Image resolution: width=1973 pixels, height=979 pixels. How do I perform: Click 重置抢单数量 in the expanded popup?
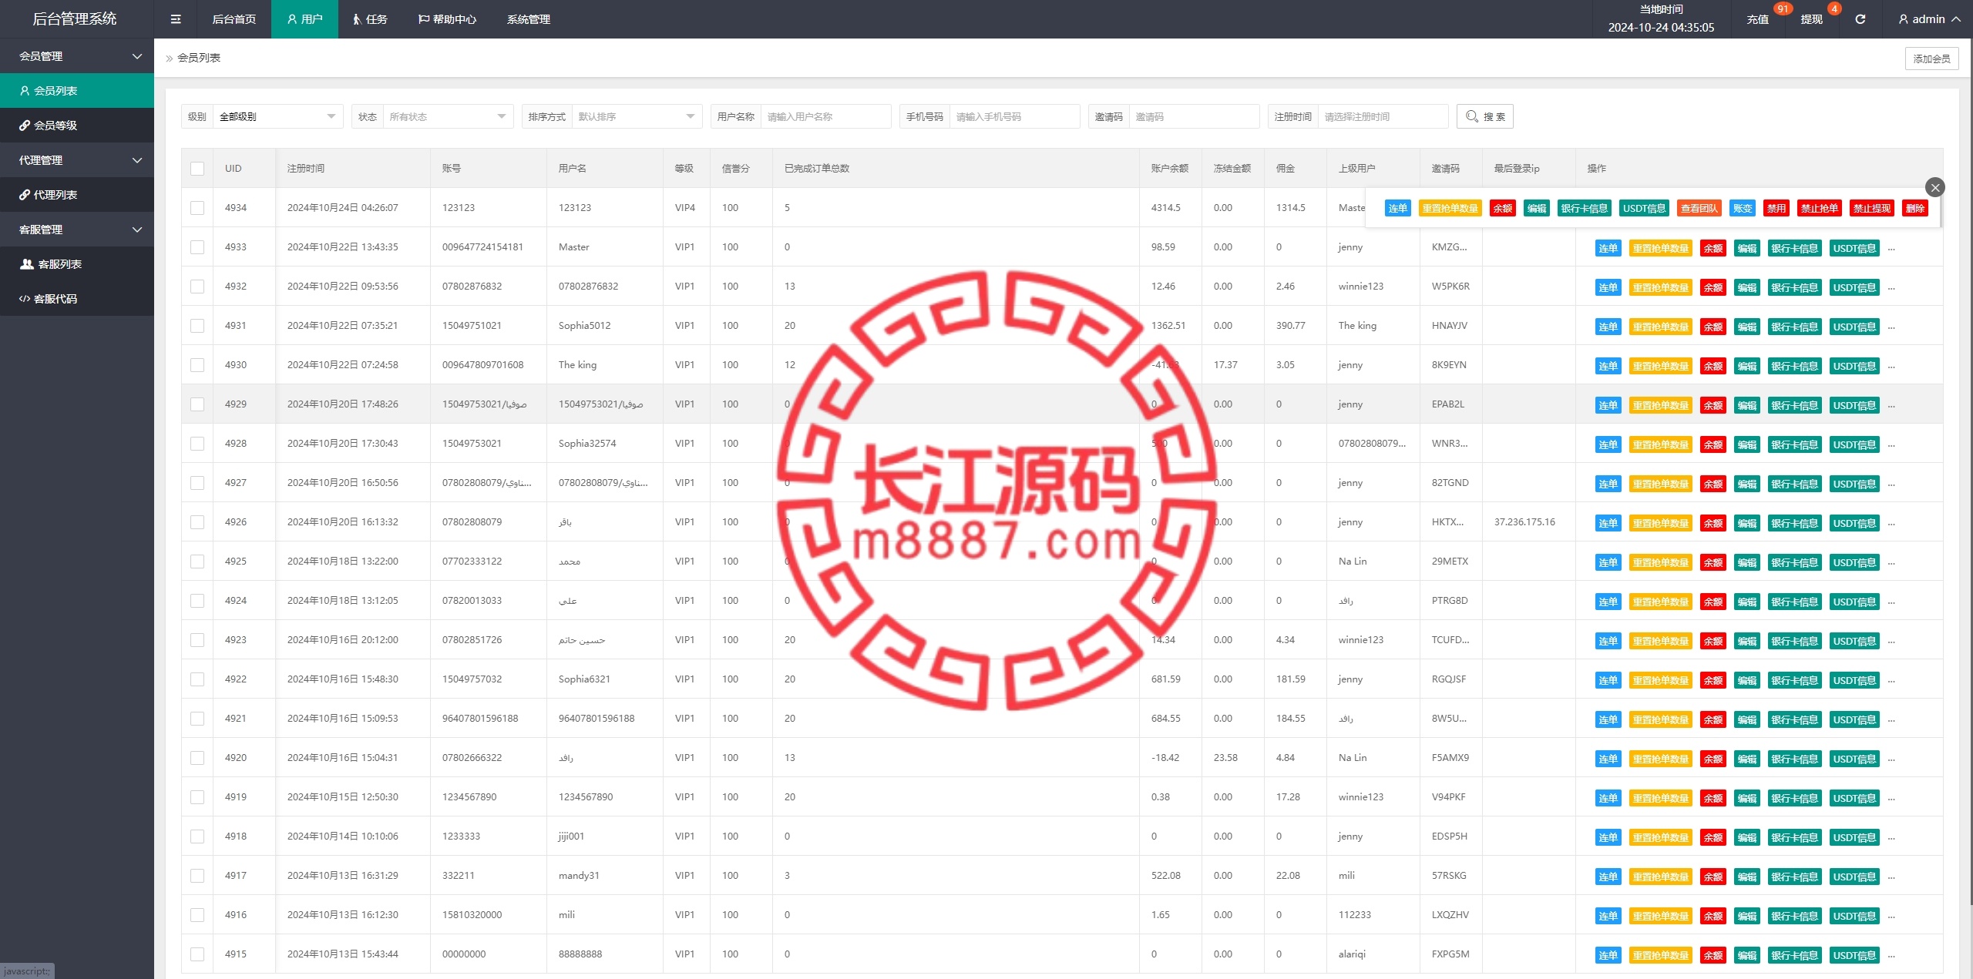(x=1450, y=208)
